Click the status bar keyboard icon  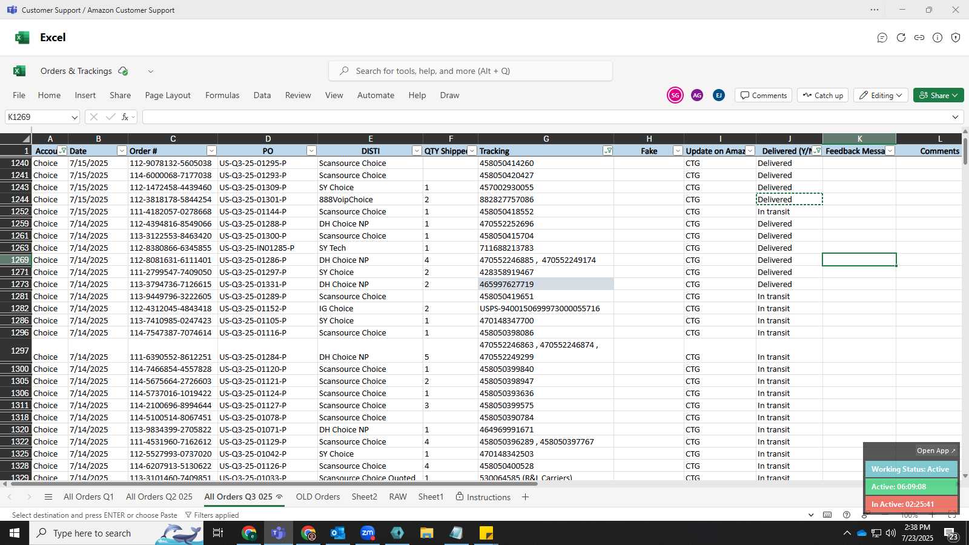coord(827,515)
